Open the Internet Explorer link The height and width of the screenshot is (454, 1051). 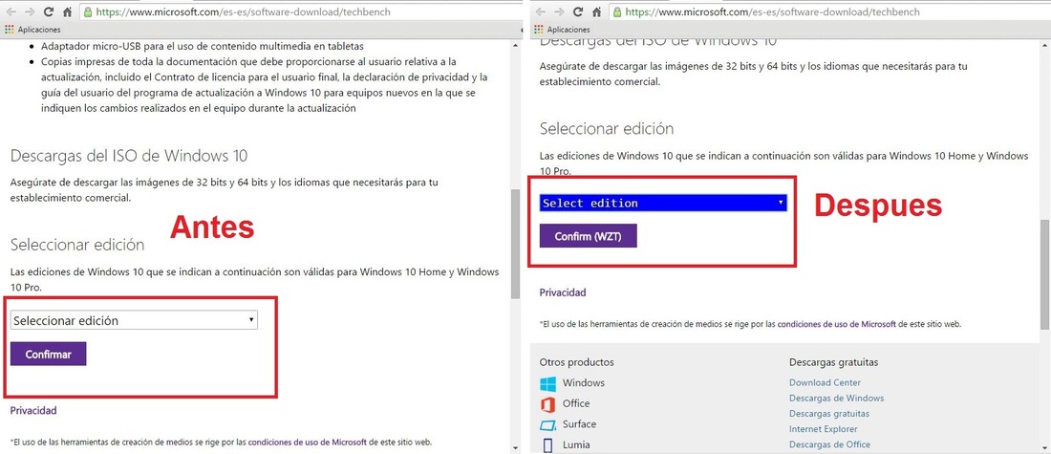(823, 429)
